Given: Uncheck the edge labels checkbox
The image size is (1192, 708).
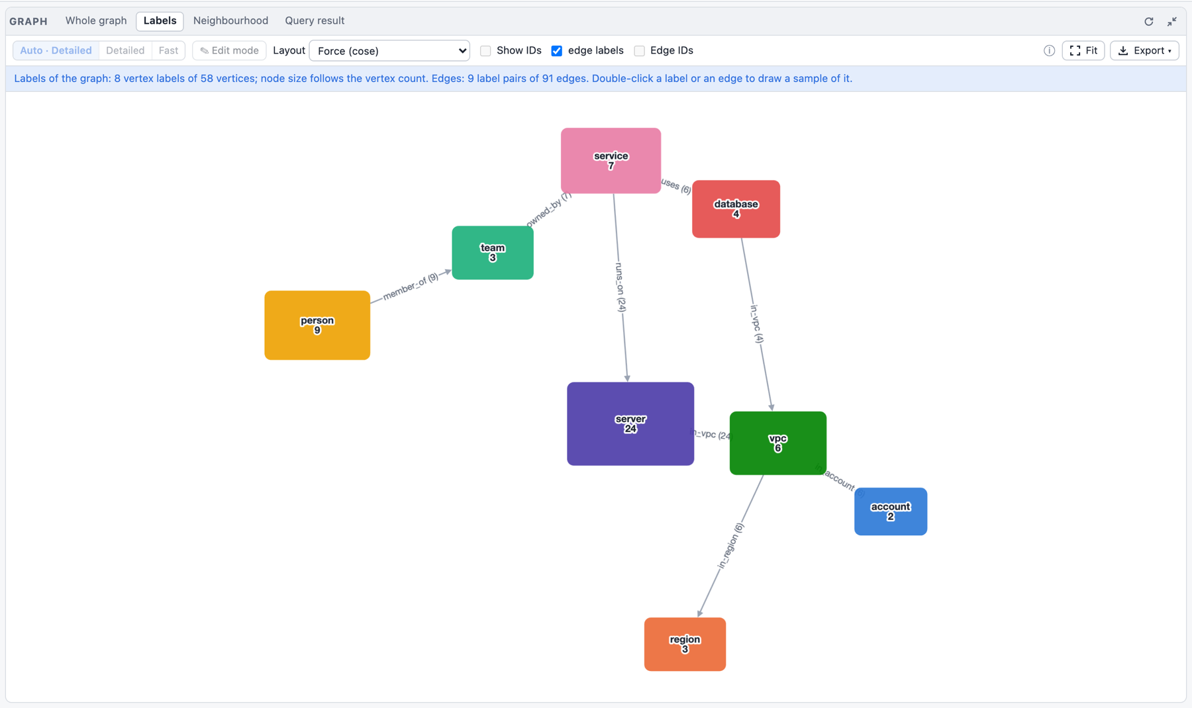Looking at the screenshot, I should (557, 51).
